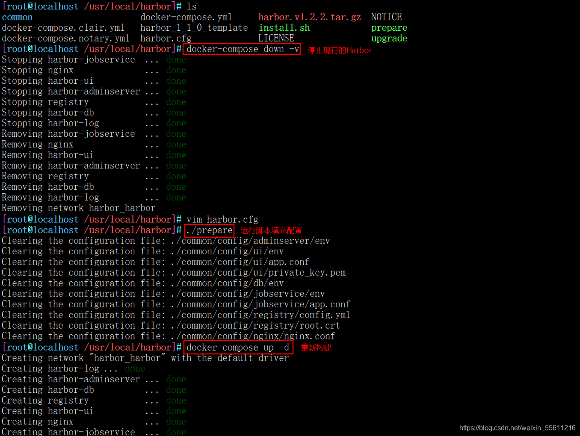Click the path './common/config/nginx/nginx.conf'
This screenshot has height=436, width=580.
[x=253, y=336]
